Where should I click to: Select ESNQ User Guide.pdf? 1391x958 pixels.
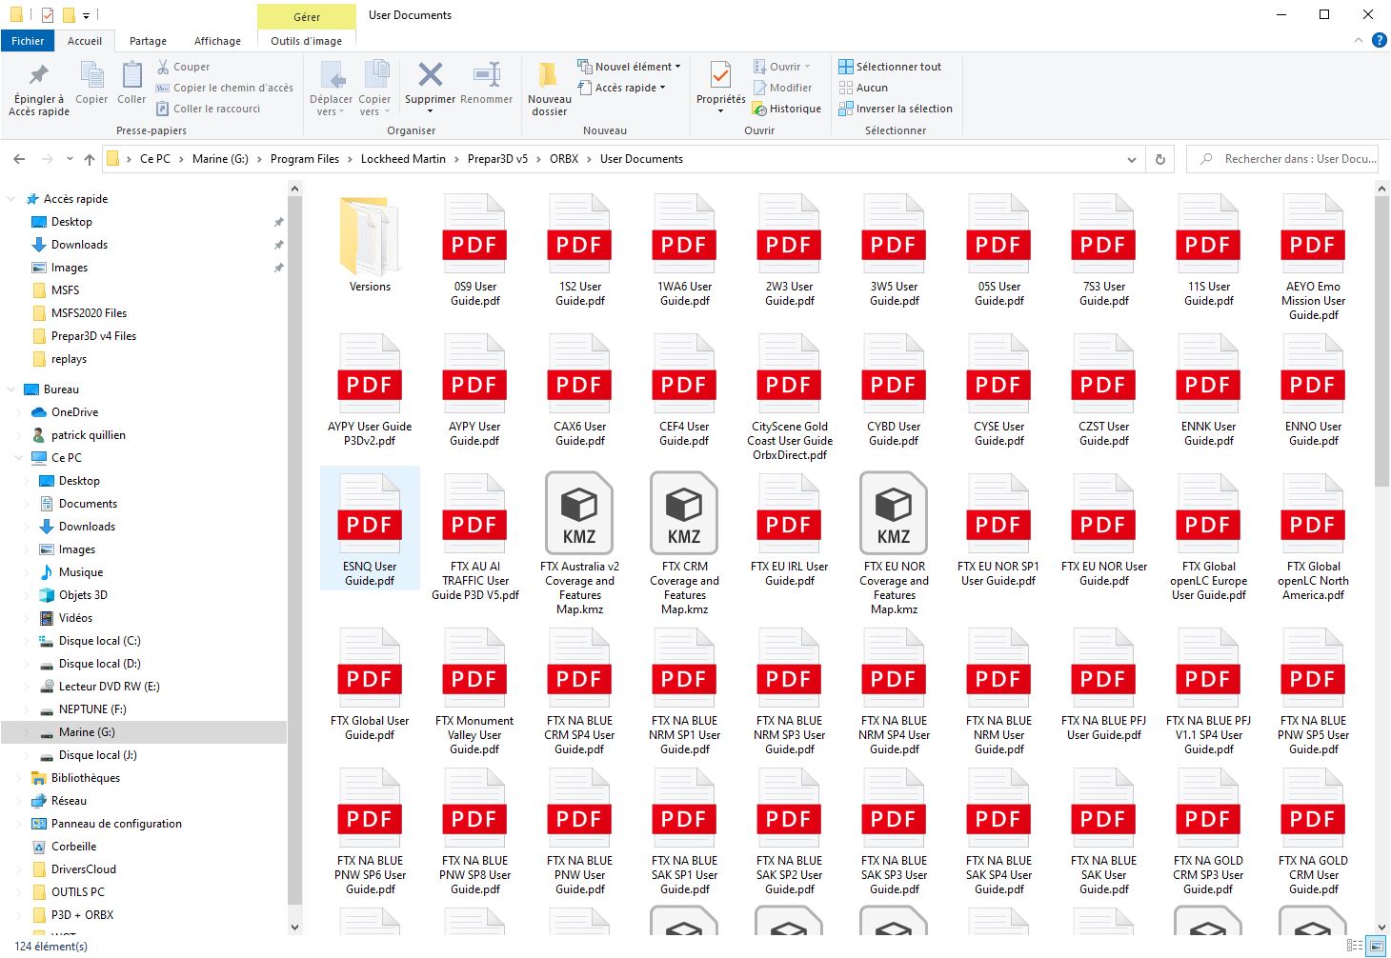(x=370, y=529)
